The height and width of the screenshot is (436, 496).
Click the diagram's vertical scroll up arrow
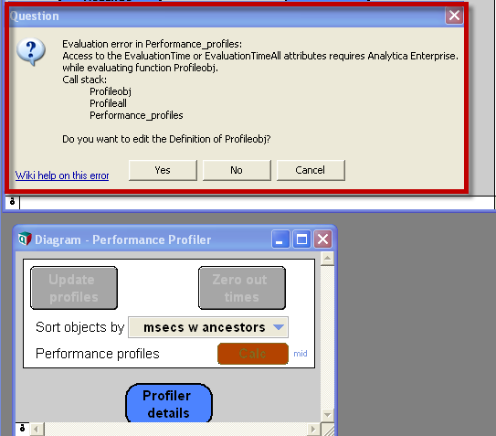point(327,259)
